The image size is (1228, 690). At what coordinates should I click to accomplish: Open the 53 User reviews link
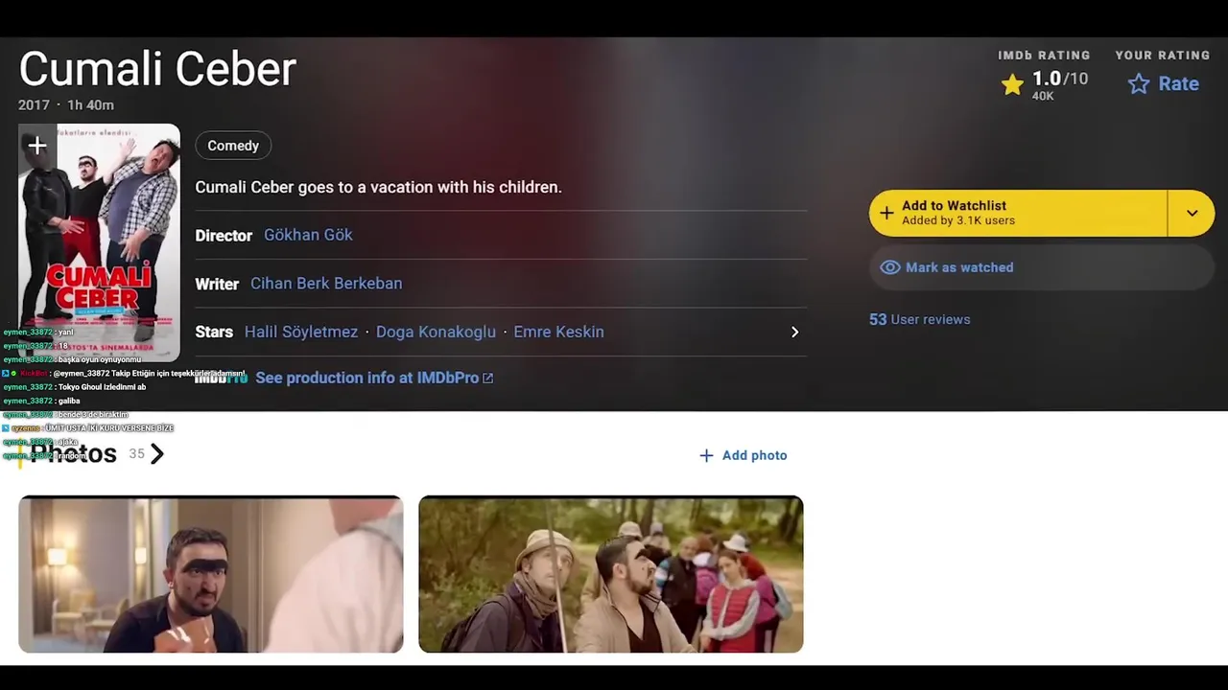tap(919, 319)
